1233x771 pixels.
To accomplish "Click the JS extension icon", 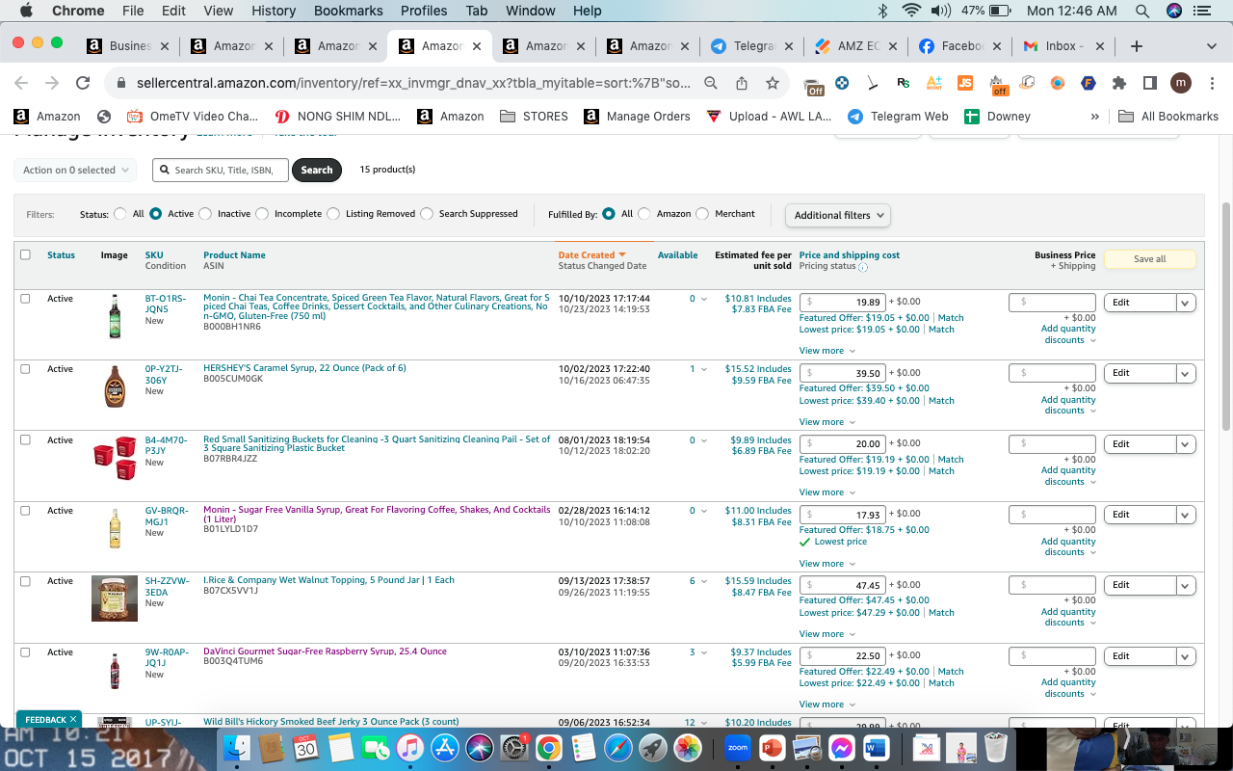I will point(965,83).
